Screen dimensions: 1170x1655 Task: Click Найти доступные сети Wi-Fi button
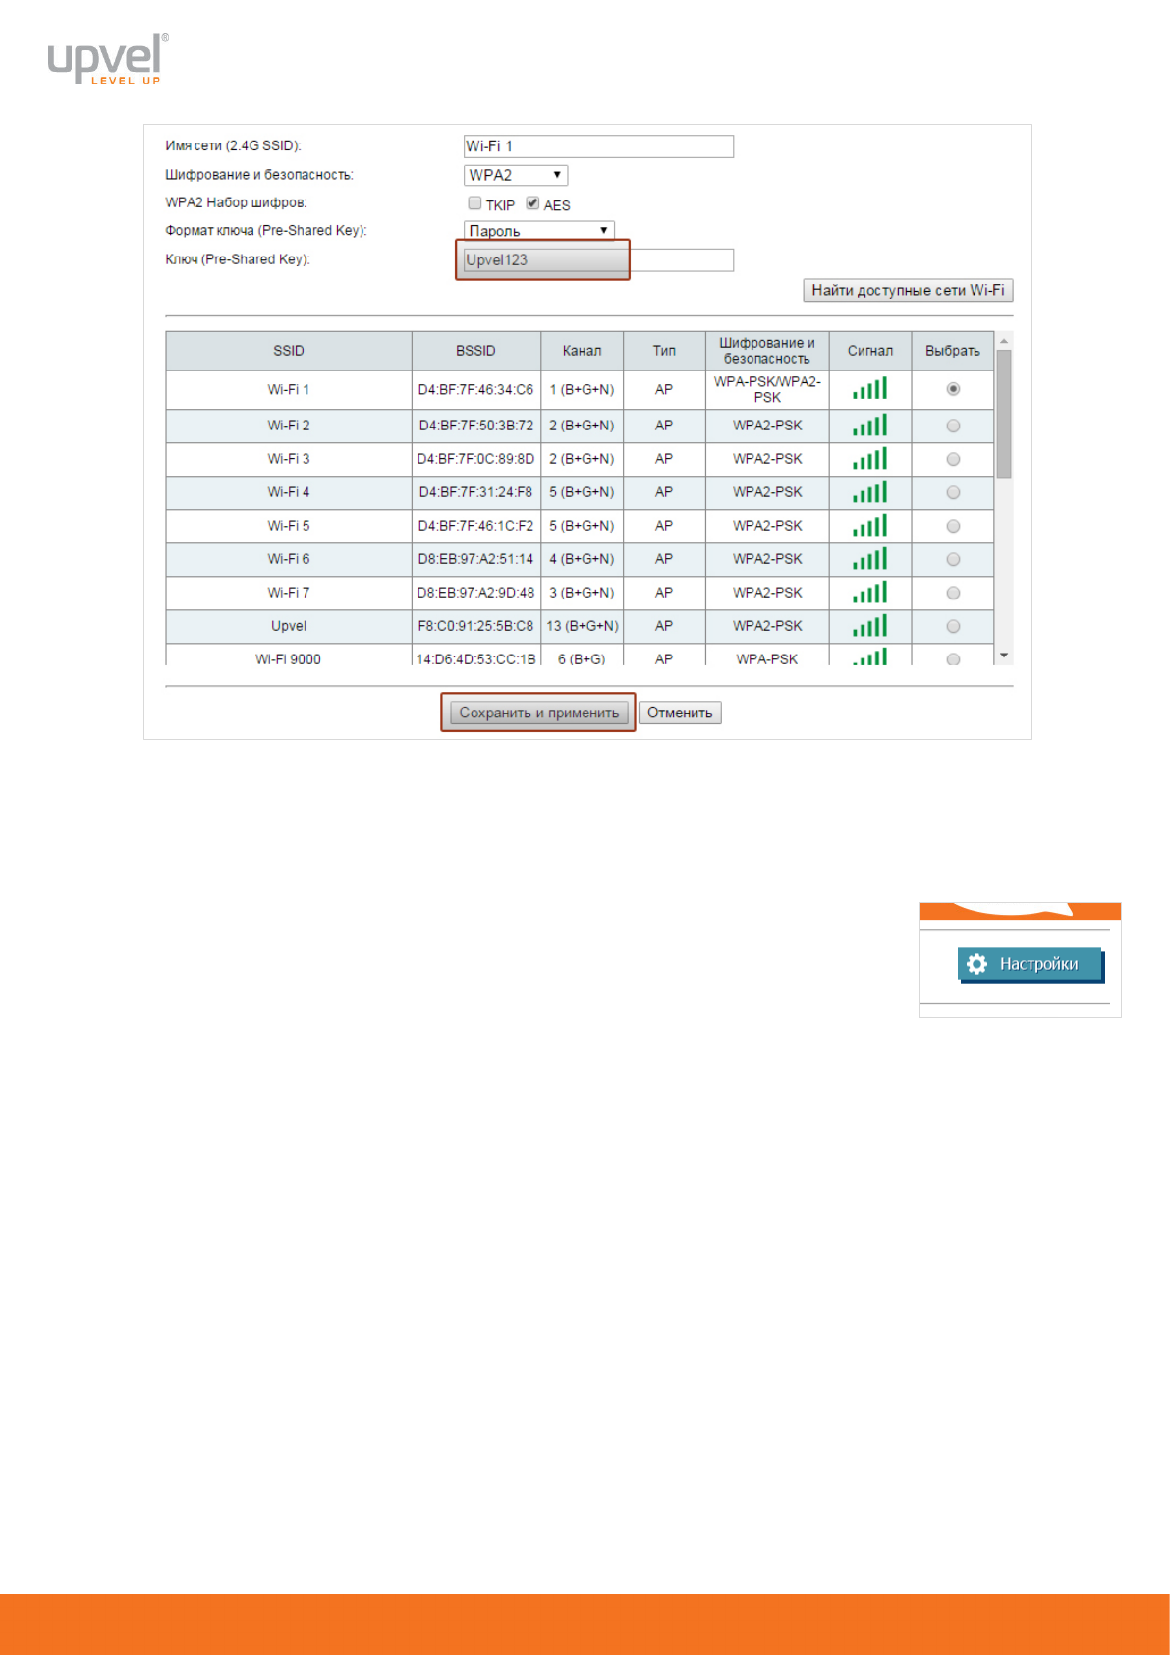(x=907, y=290)
